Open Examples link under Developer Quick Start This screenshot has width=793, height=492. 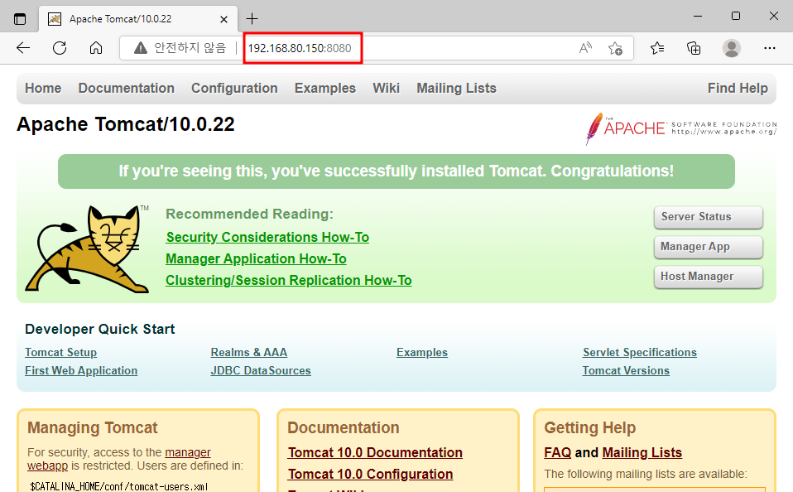point(422,352)
